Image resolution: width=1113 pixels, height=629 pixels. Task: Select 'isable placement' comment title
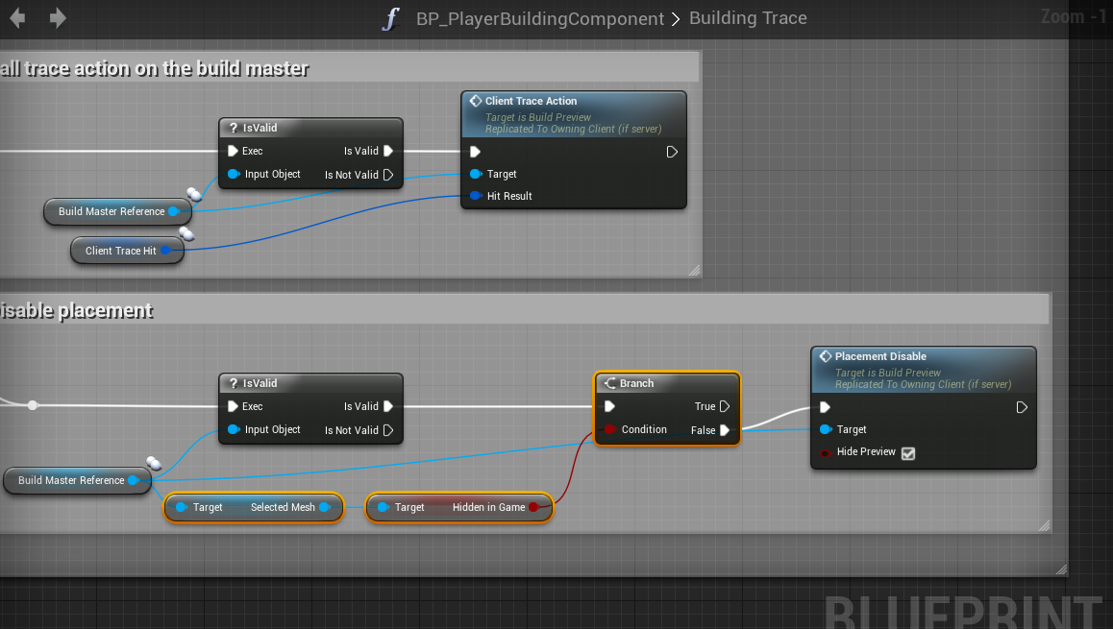pyautogui.click(x=76, y=310)
